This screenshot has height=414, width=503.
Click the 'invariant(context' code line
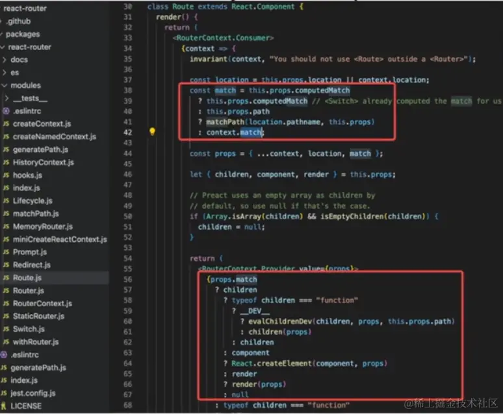coord(333,59)
